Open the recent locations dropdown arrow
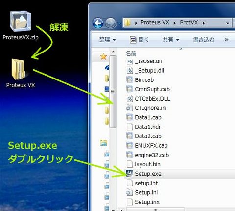Image resolution: width=235 pixels, height=211 pixels. coord(119,23)
